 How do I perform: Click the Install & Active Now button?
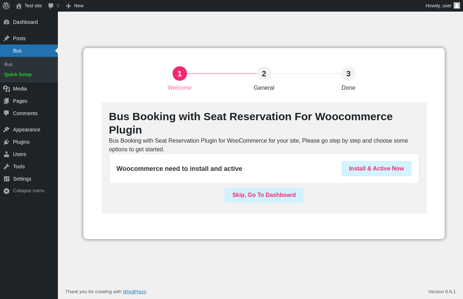point(376,169)
